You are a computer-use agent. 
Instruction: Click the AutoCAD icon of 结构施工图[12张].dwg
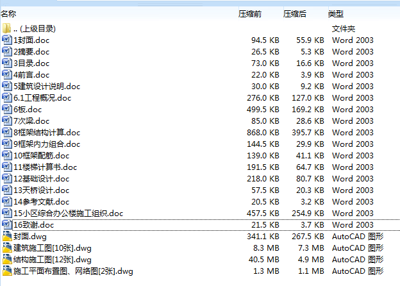[x=7, y=259]
